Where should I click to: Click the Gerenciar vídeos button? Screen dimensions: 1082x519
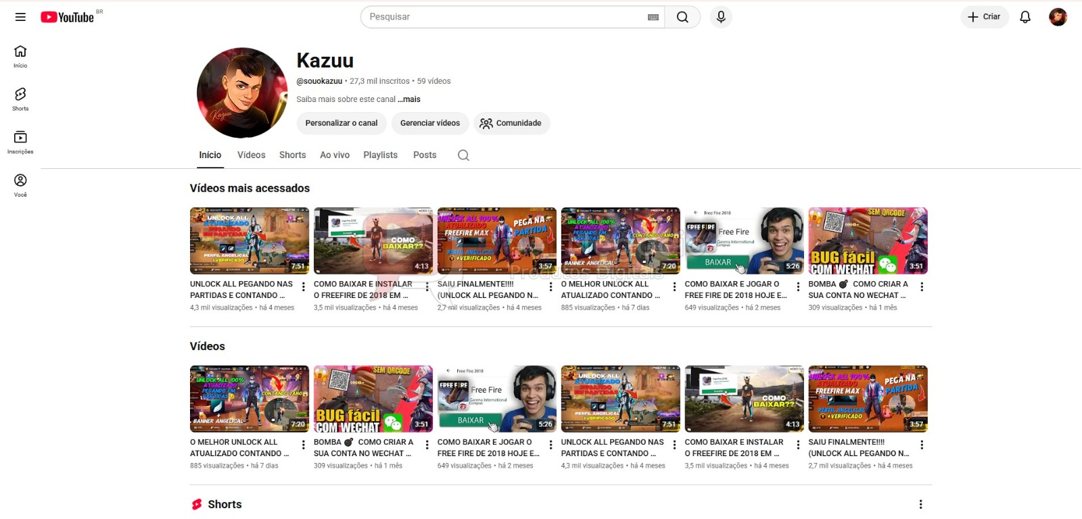click(x=430, y=123)
